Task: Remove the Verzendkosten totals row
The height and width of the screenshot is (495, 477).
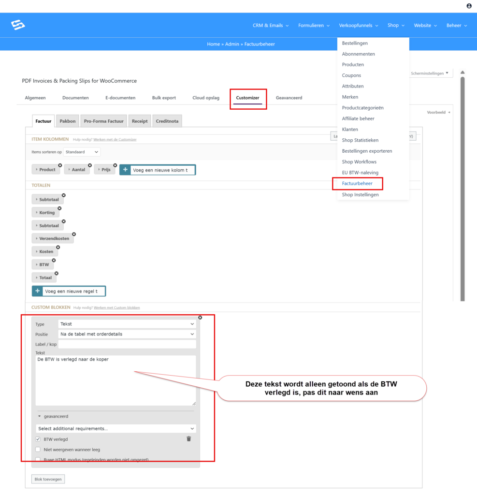Action: 73,234
